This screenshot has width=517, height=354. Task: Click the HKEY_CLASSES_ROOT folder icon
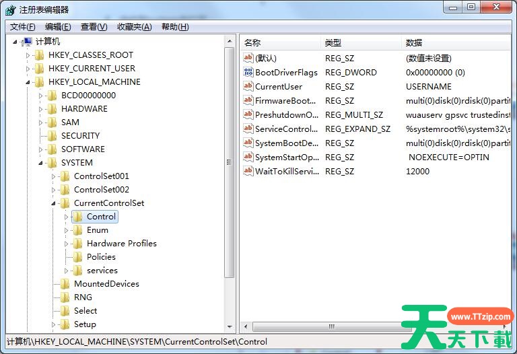tap(39, 55)
